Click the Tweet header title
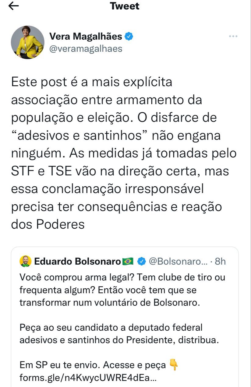Screen dimensions: 251x387 pyautogui.click(x=125, y=6)
